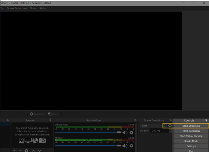The width and height of the screenshot is (209, 152).
Task: Click the add source plus icon
Action: [x=15, y=151]
